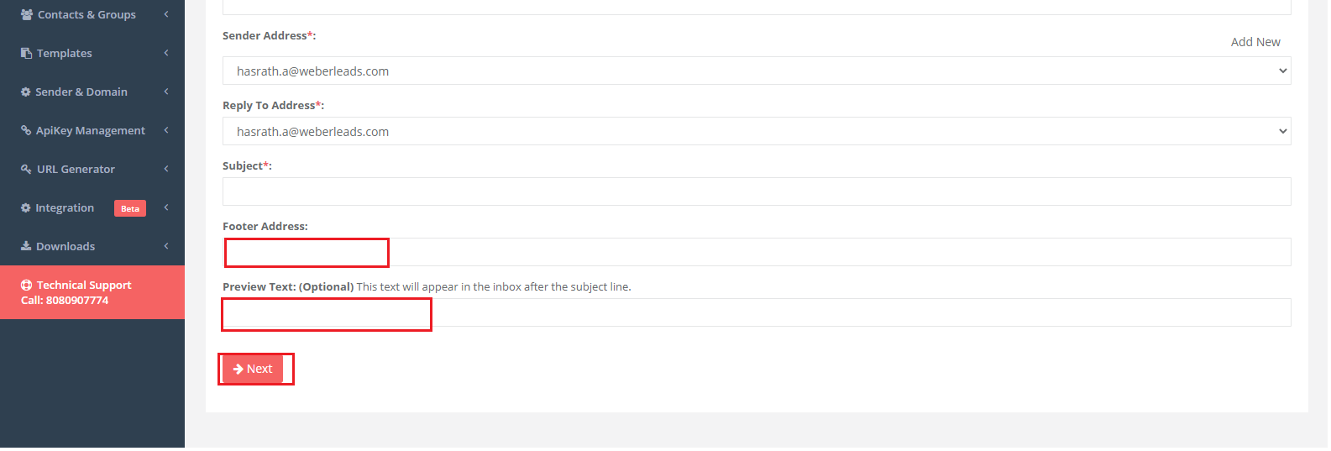1331x451 pixels.
Task: Click the Technical Support lifebuoy icon
Action: tap(27, 286)
